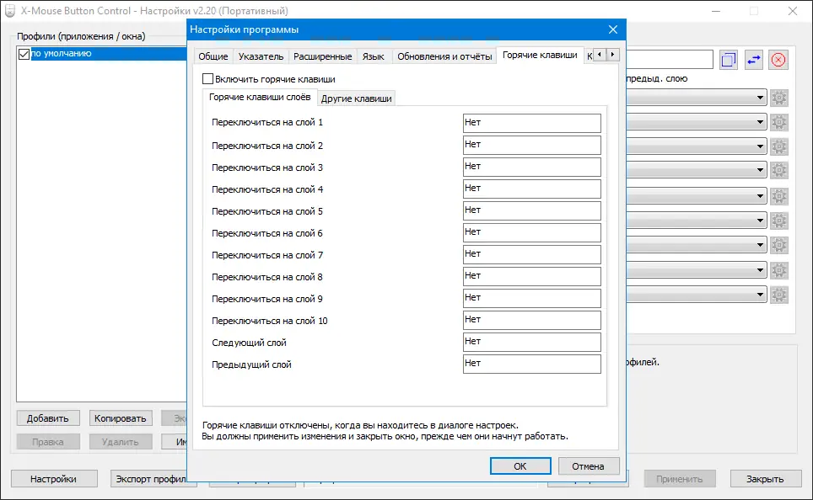Click the fourth gear settings icon in main window
The width and height of the screenshot is (813, 500).
pyautogui.click(x=778, y=170)
